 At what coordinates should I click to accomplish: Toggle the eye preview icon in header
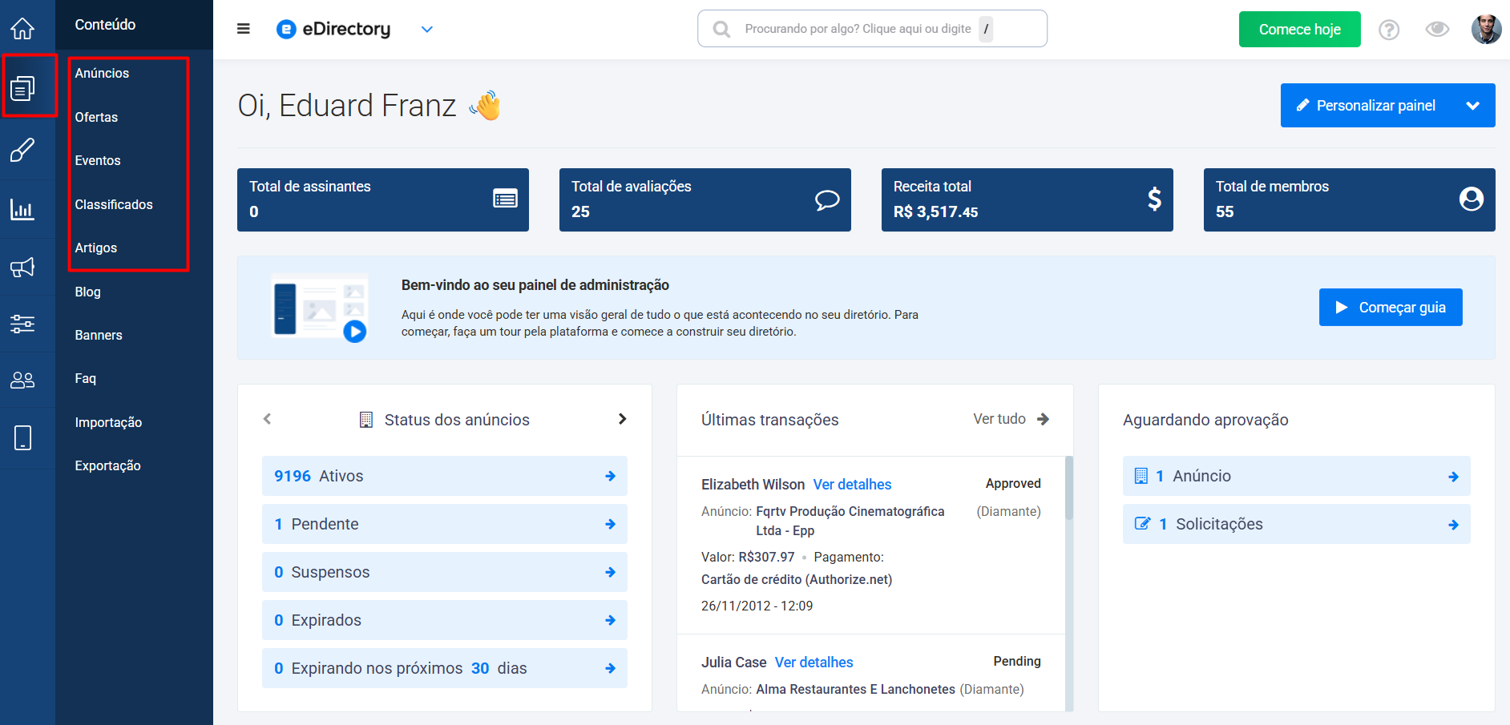click(x=1437, y=30)
